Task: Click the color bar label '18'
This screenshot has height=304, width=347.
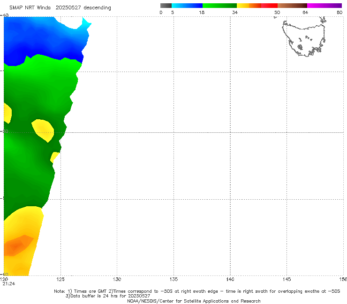Action: point(202,13)
